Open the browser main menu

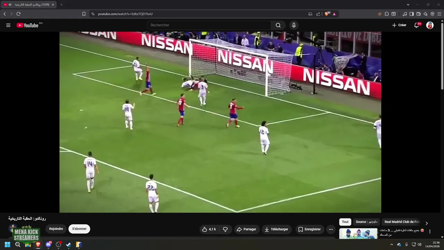click(x=439, y=14)
